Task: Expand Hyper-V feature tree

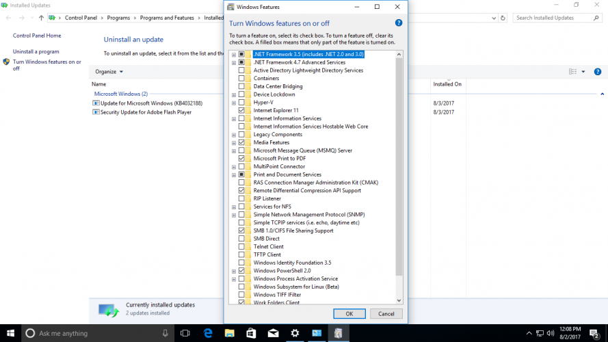Action: pos(234,103)
